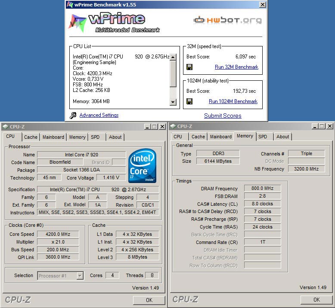Screen dimensions: 335x308
Task: Open Mainboard tab in left CPU-Z window
Action: coord(53,137)
